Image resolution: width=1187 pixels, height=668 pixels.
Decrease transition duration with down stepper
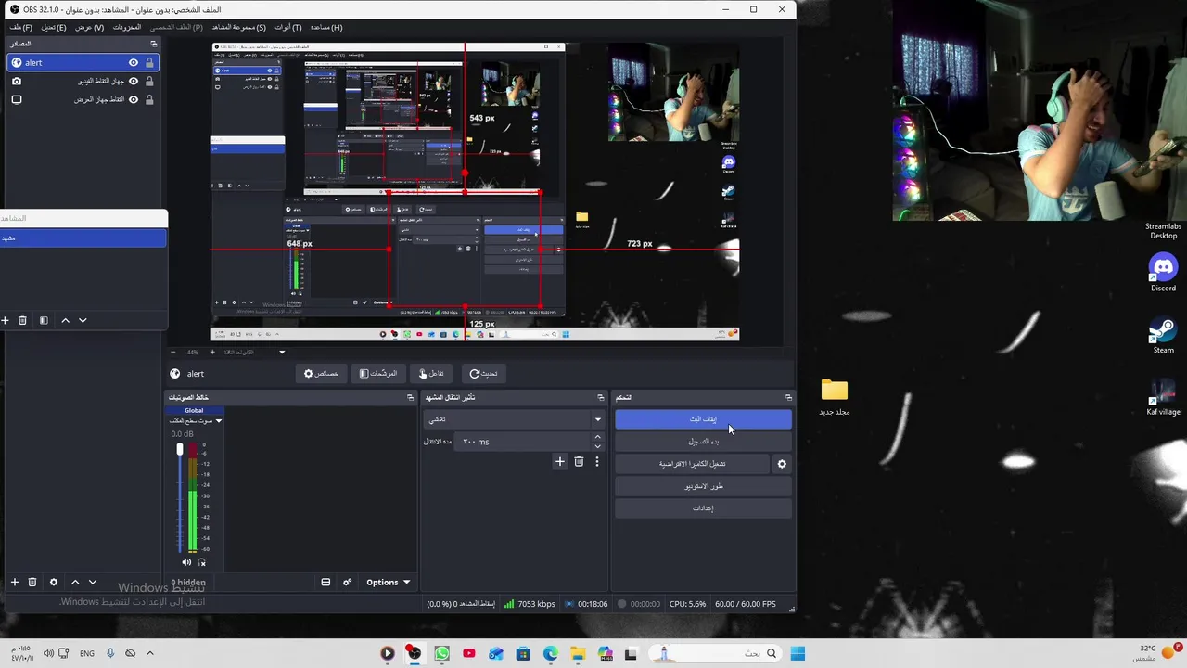tap(597, 446)
